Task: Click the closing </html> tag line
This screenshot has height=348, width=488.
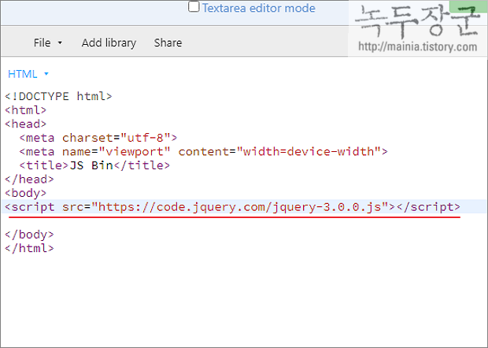Action: click(29, 248)
